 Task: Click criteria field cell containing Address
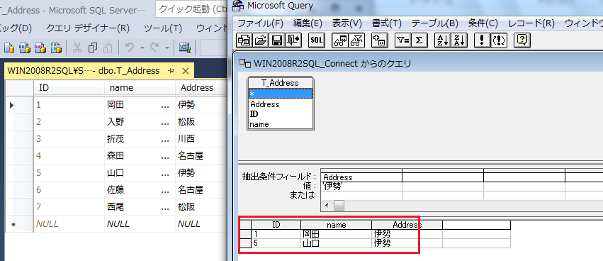pyautogui.click(x=361, y=177)
